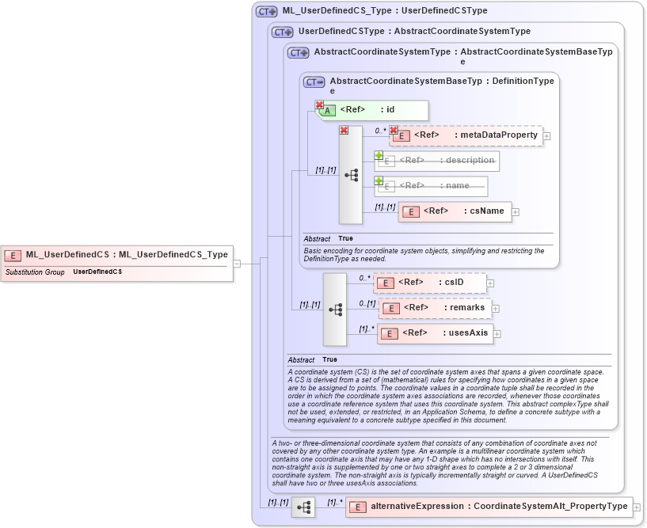Click the csName element icon
Image resolution: width=647 pixels, height=528 pixels.
(x=410, y=211)
